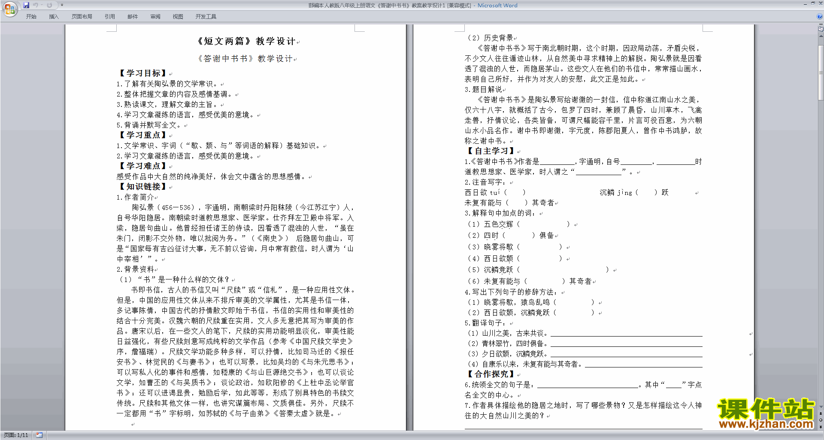This screenshot has width=824, height=440.
Task: Save the document using the Quick Access save icon
Action: pyautogui.click(x=26, y=5)
